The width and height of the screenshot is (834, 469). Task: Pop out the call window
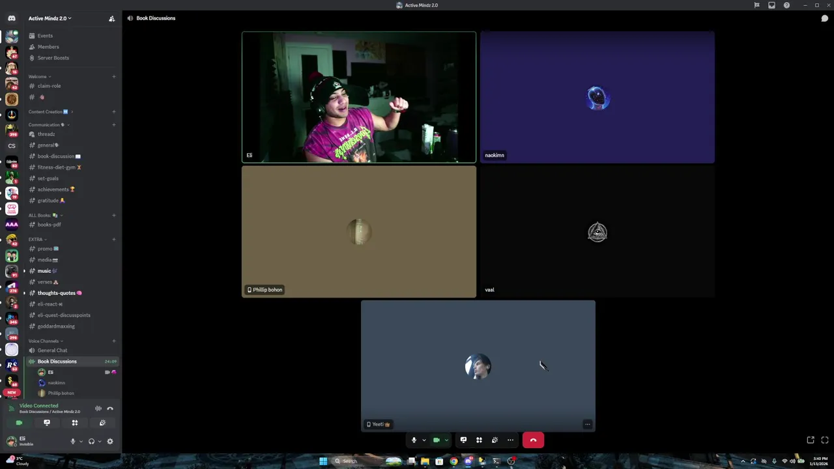[811, 440]
